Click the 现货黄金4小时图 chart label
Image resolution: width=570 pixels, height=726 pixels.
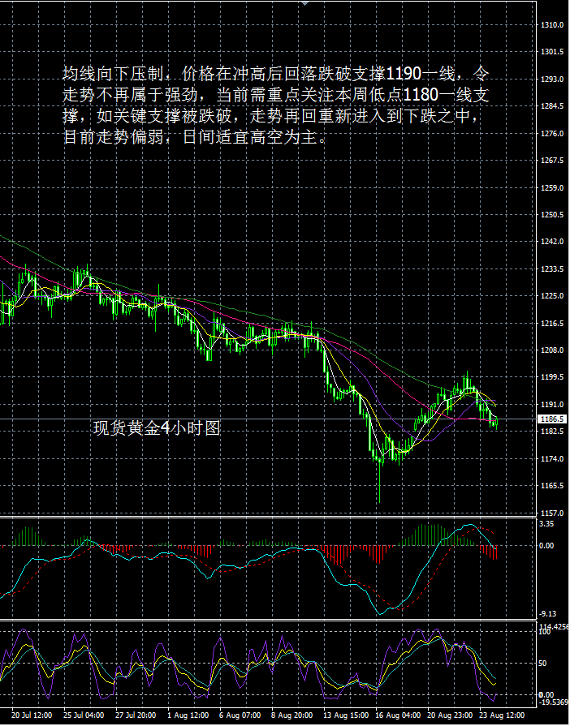click(157, 428)
